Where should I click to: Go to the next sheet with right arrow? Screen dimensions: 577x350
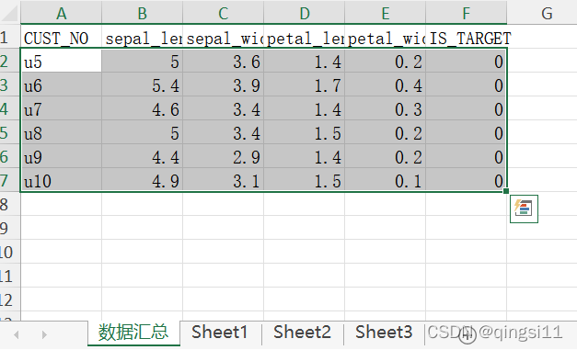tap(44, 334)
